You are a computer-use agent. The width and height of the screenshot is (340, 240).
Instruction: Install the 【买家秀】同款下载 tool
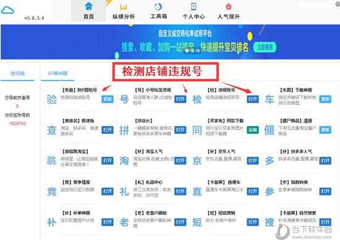[x=253, y=130]
